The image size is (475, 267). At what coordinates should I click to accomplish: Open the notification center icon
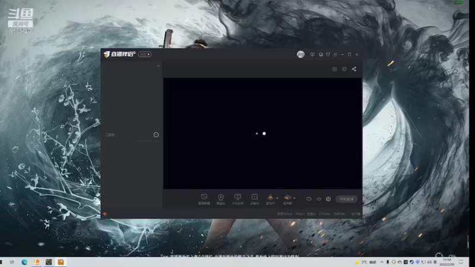coord(461,262)
